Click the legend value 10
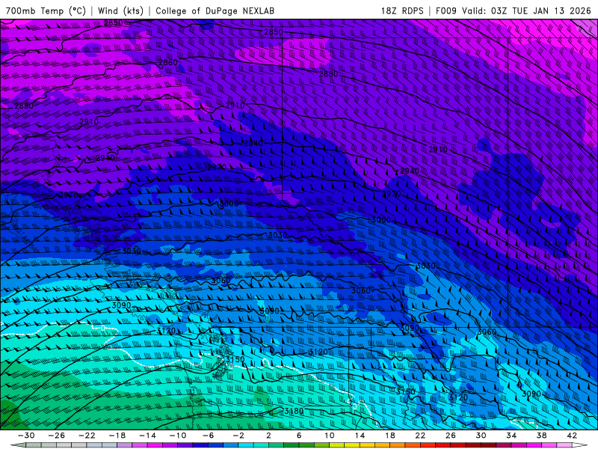The height and width of the screenshot is (449, 598). 330,436
